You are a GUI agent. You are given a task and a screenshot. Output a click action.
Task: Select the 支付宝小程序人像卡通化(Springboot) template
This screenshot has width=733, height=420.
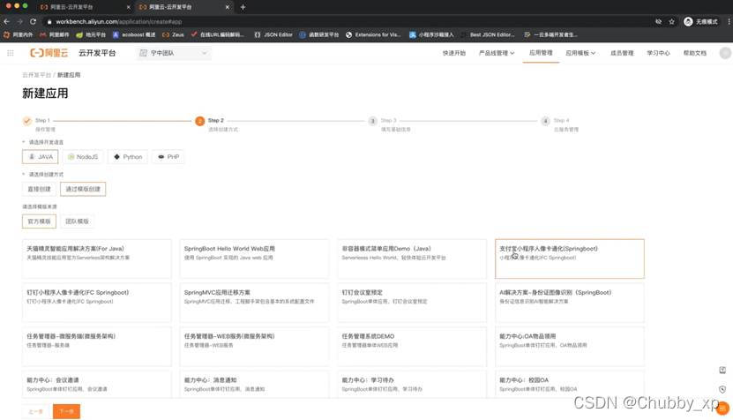[x=570, y=259]
